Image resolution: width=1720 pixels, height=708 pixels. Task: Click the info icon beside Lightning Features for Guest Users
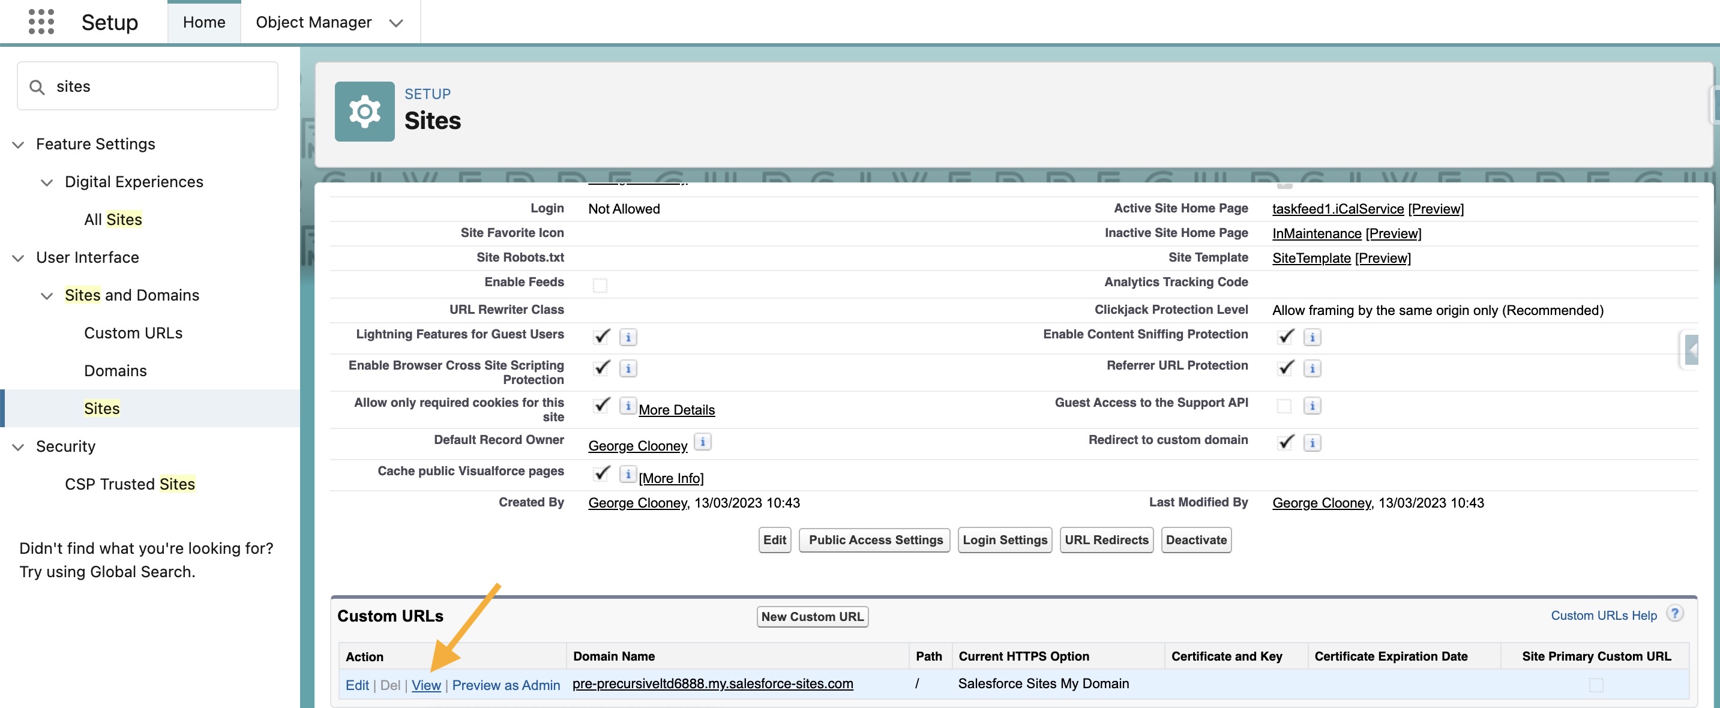[x=628, y=337]
